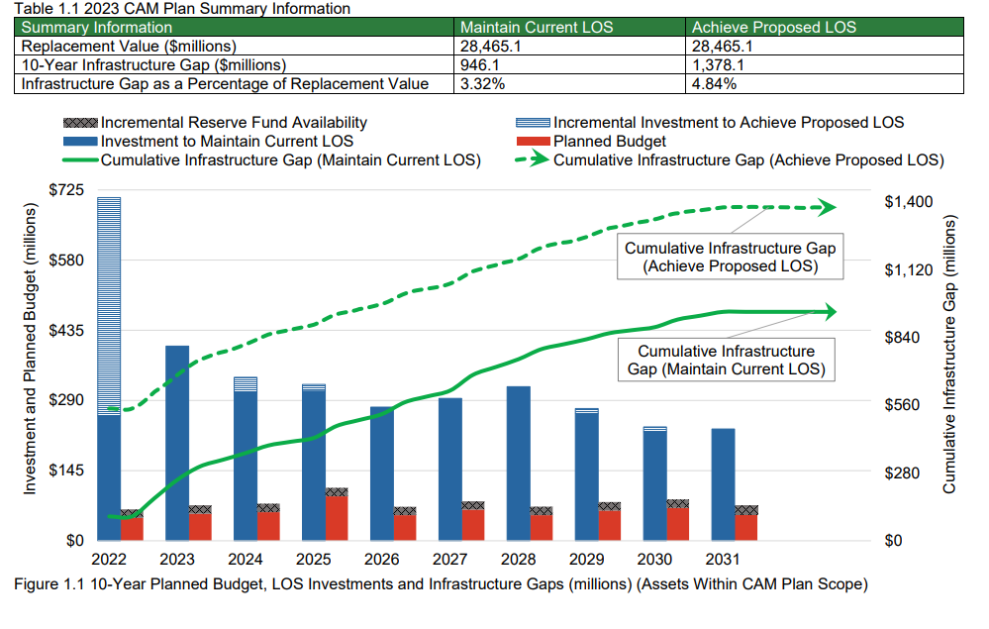Image resolution: width=989 pixels, height=629 pixels.
Task: Click the arrowhead ending the dashed green line
Action: (x=827, y=207)
